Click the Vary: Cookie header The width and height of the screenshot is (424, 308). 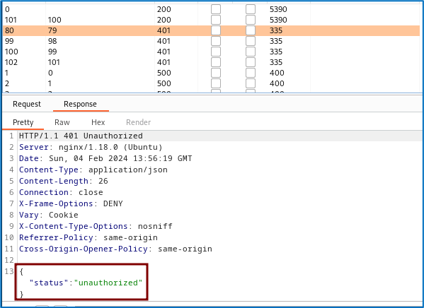click(49, 215)
